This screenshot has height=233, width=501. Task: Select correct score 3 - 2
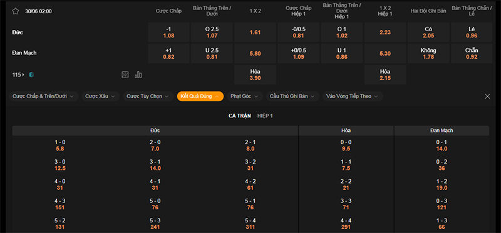[x=250, y=165]
